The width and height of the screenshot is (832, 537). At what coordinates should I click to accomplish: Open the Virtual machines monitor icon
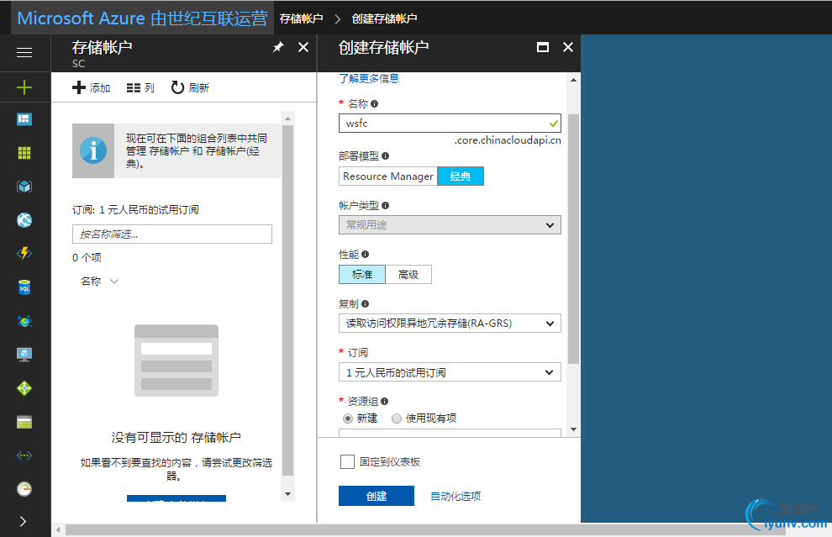[24, 355]
